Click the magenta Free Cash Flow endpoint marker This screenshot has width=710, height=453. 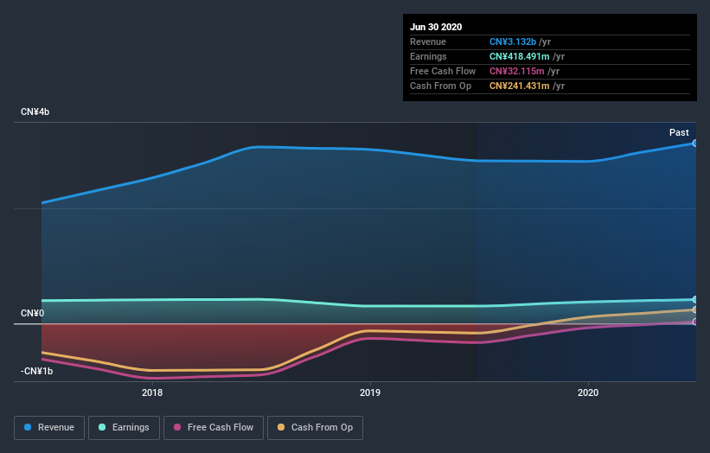tap(694, 322)
